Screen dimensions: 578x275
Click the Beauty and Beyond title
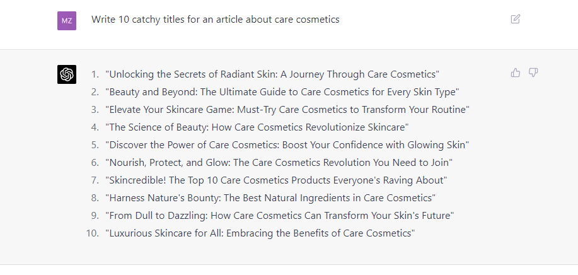coord(282,92)
